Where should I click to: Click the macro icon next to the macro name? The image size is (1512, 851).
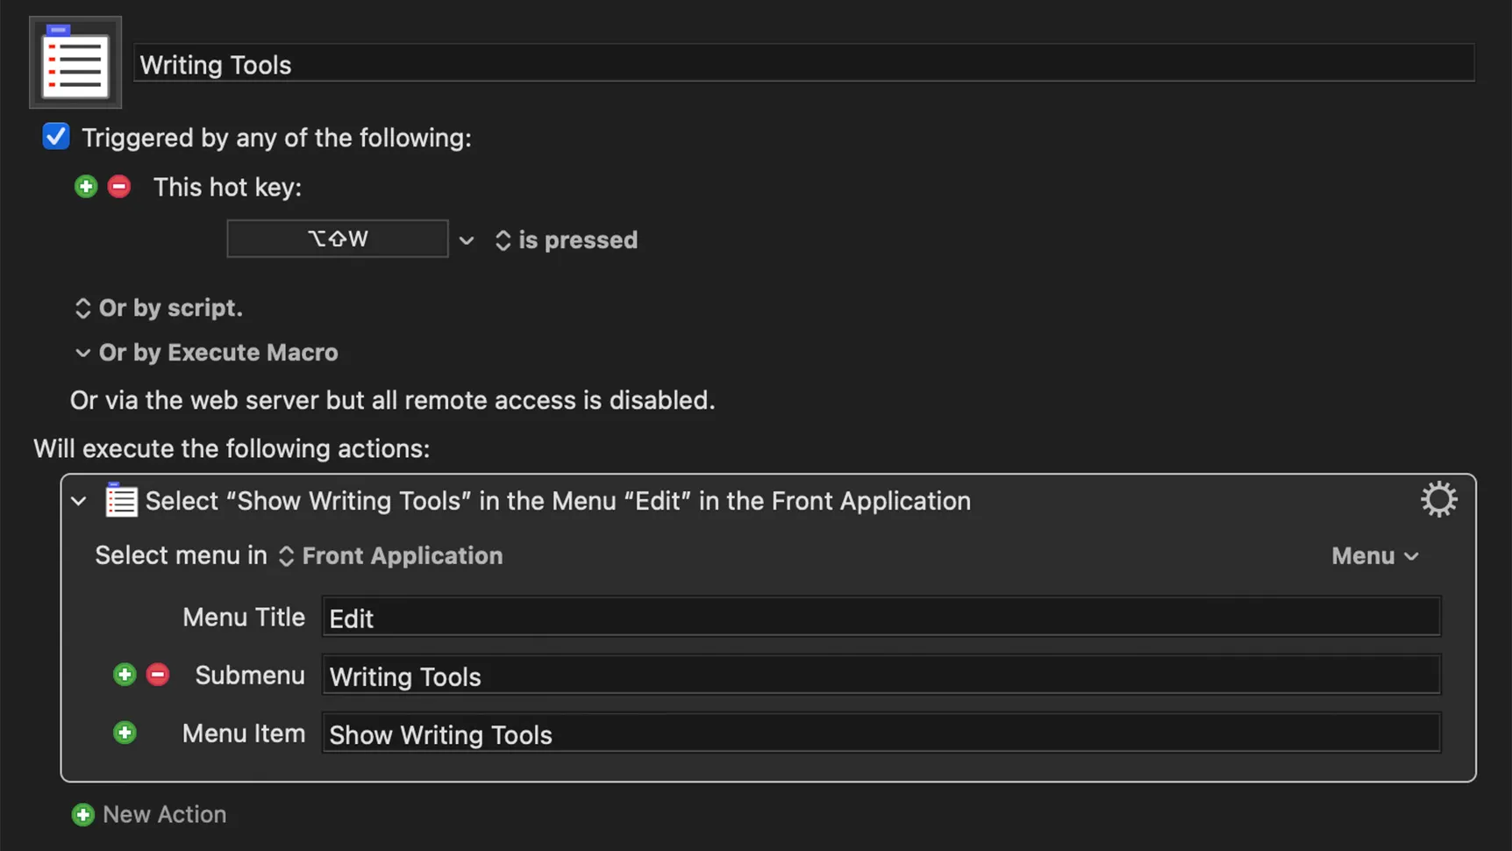pyautogui.click(x=75, y=62)
